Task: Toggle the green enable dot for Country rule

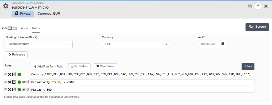Action: (x=19, y=75)
